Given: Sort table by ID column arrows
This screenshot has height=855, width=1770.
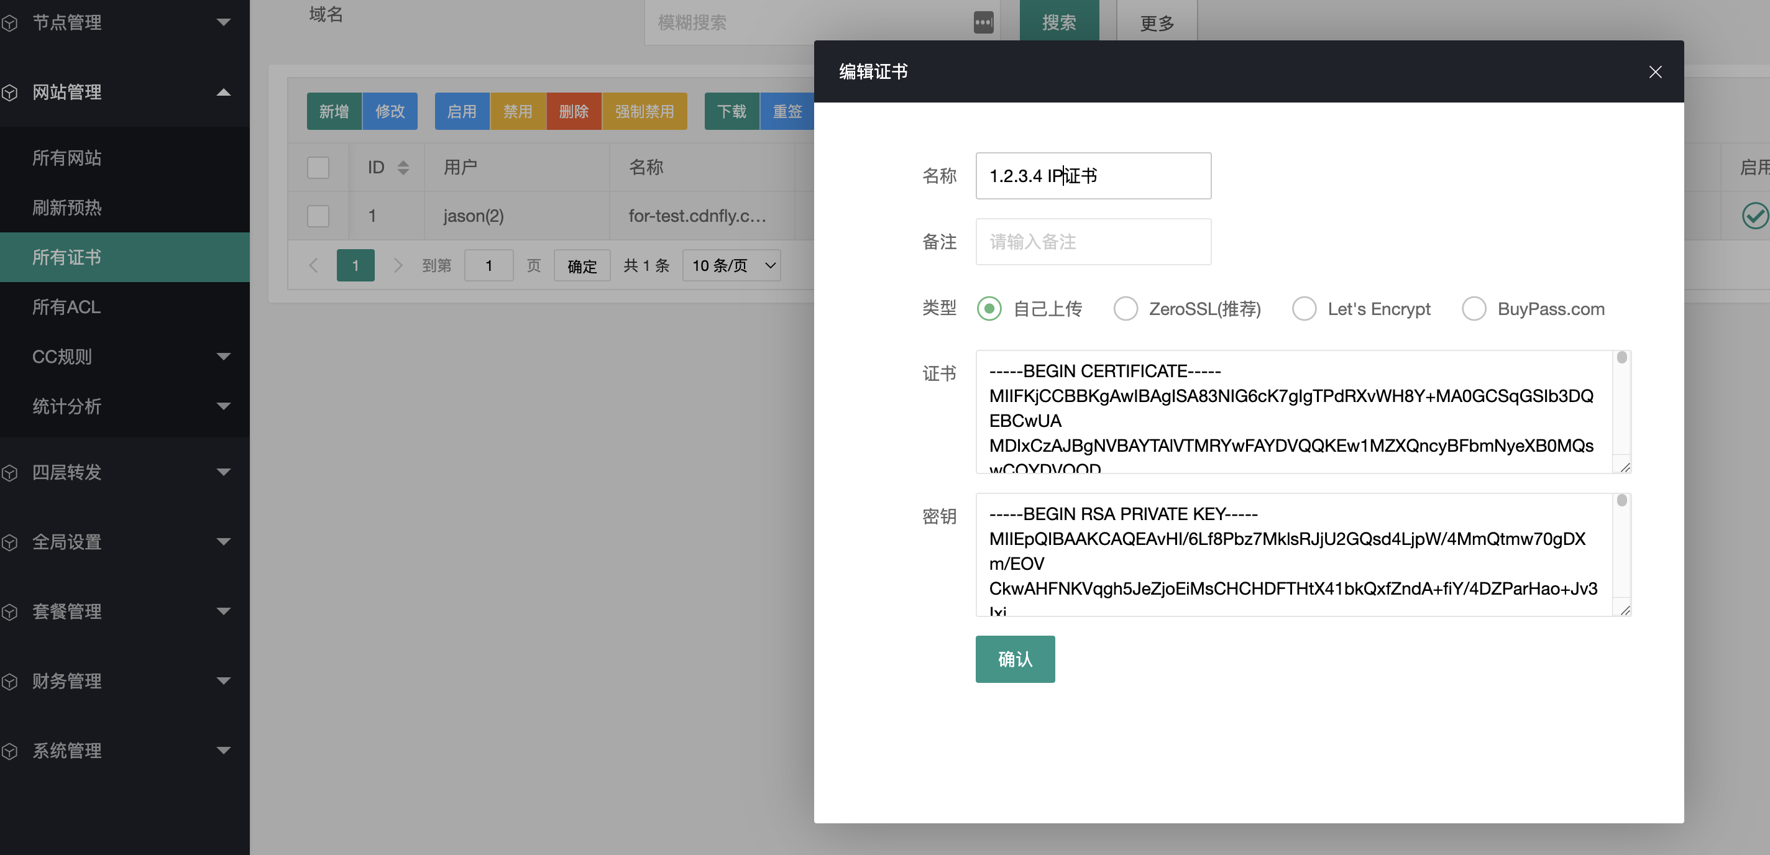Looking at the screenshot, I should (403, 168).
